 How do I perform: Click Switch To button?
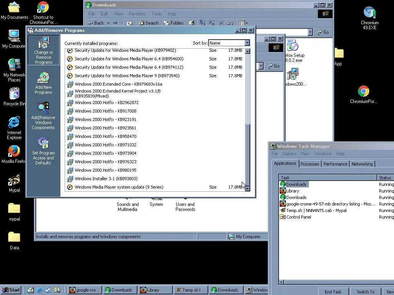(x=366, y=292)
